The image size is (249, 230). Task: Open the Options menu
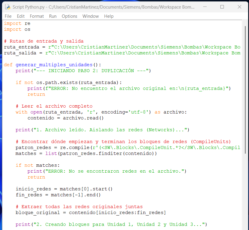coord(69,16)
